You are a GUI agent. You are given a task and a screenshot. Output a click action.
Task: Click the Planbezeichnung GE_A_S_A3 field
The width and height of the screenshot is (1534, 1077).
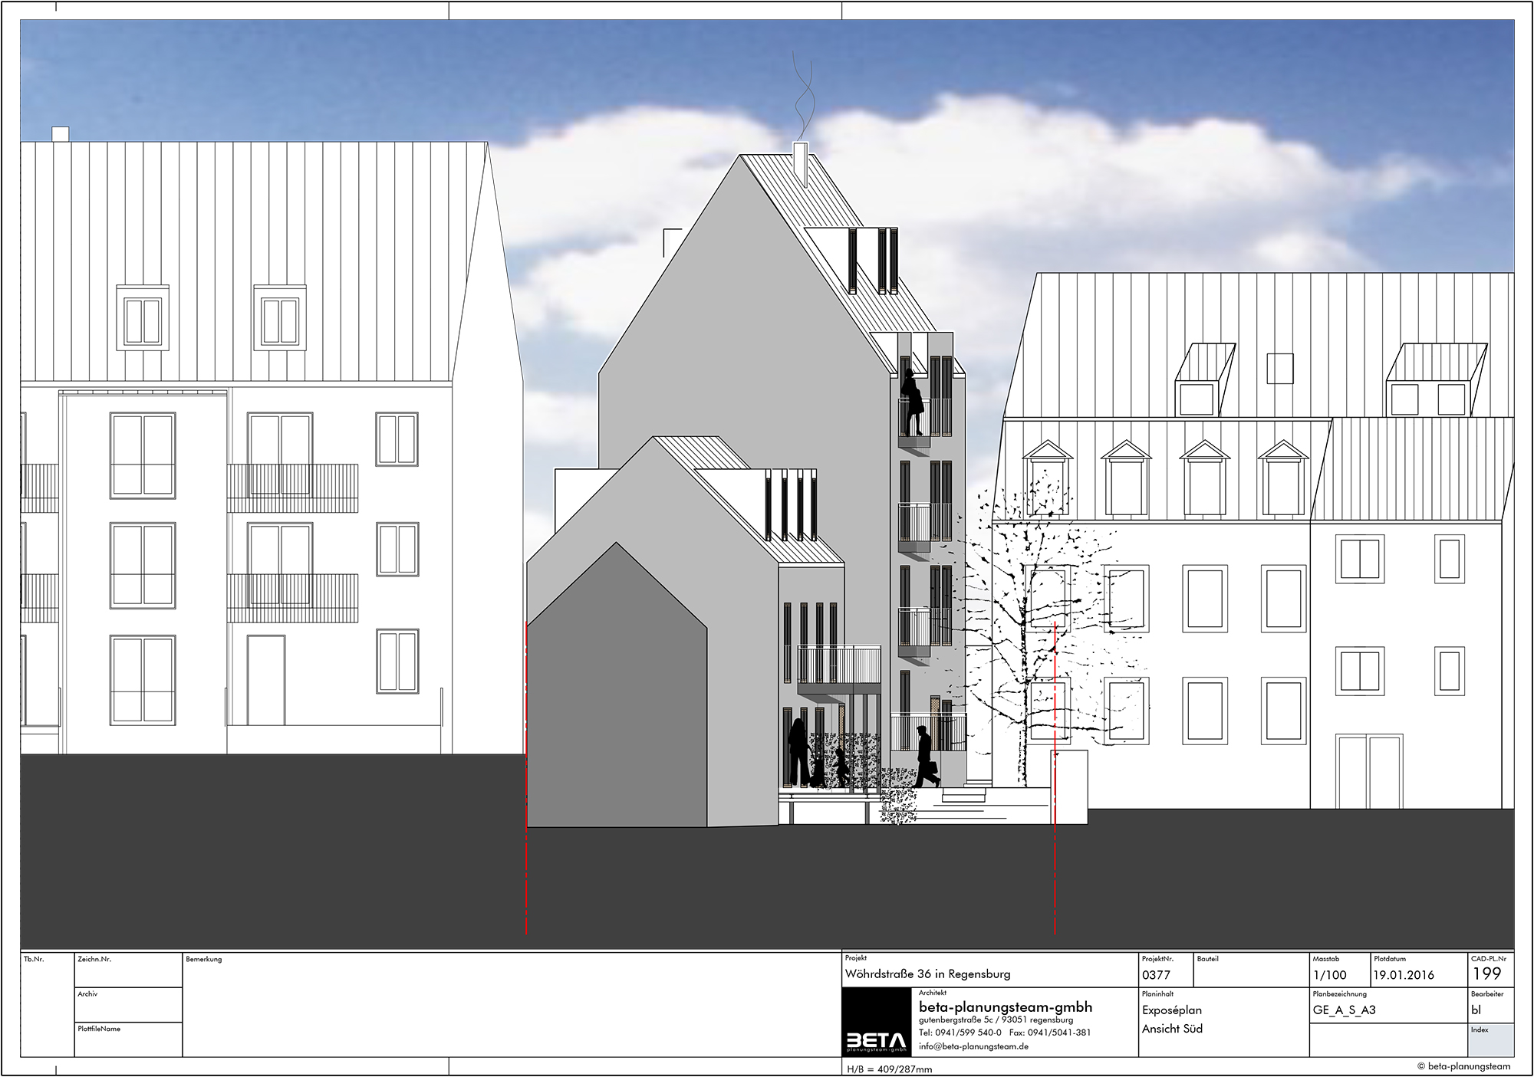[1345, 1010]
